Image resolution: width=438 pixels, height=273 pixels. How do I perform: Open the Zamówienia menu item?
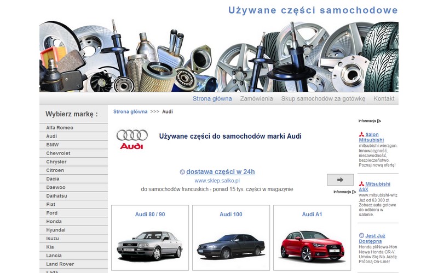coord(256,99)
